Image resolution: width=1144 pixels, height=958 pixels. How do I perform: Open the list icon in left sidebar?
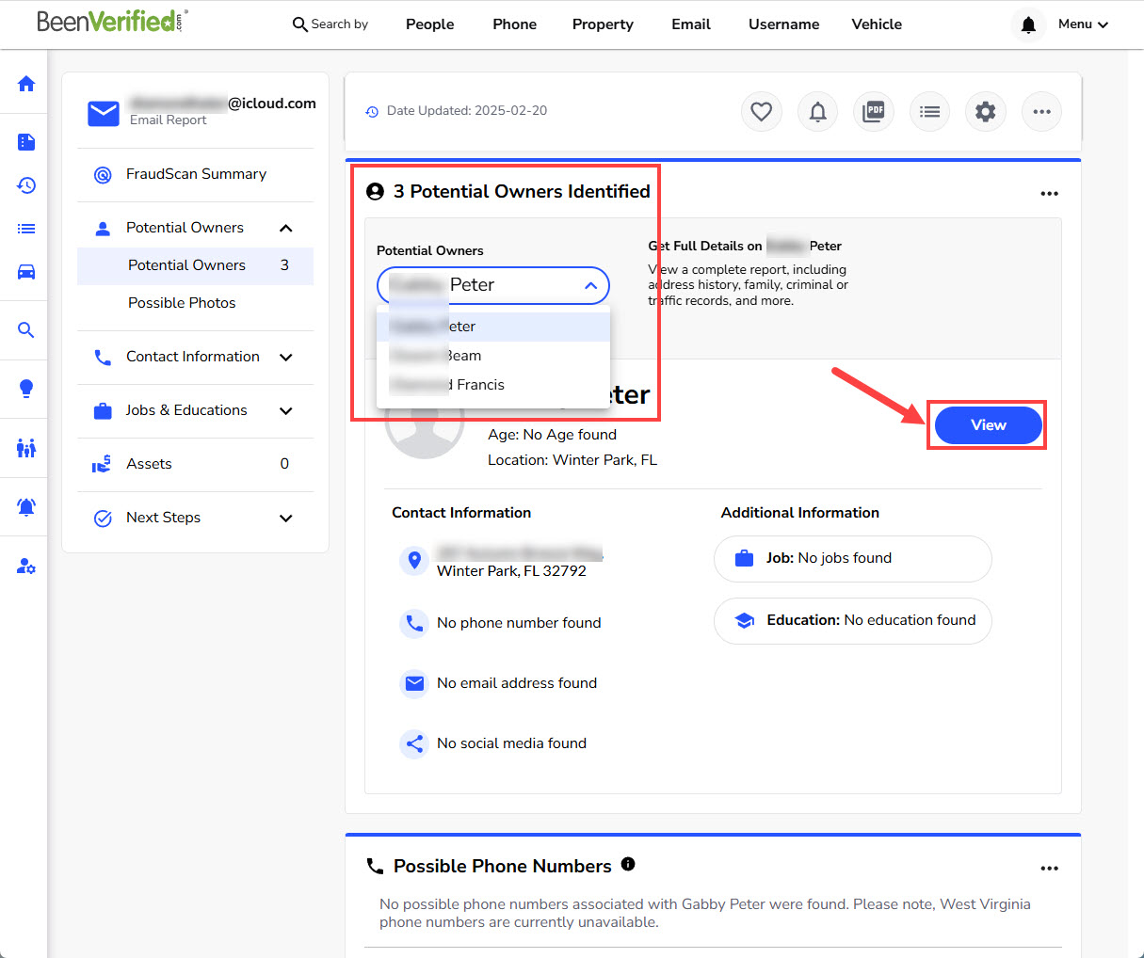point(26,229)
